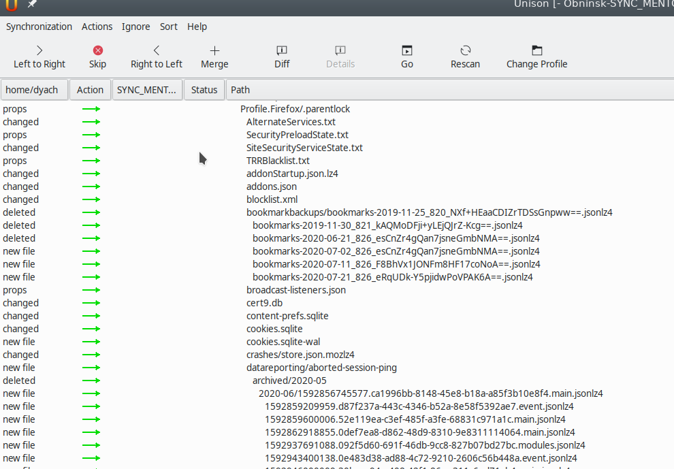Click the pin icon in title bar
This screenshot has height=469, width=674.
tap(32, 4)
